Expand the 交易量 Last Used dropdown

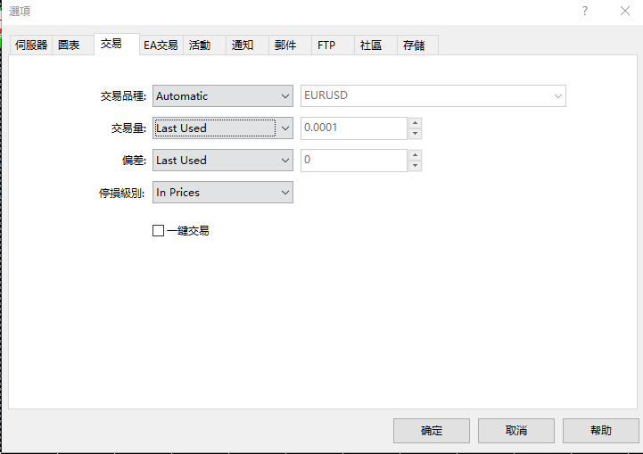click(223, 128)
